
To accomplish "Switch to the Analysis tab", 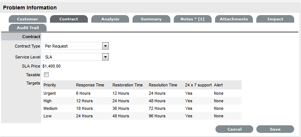I will [110, 19].
